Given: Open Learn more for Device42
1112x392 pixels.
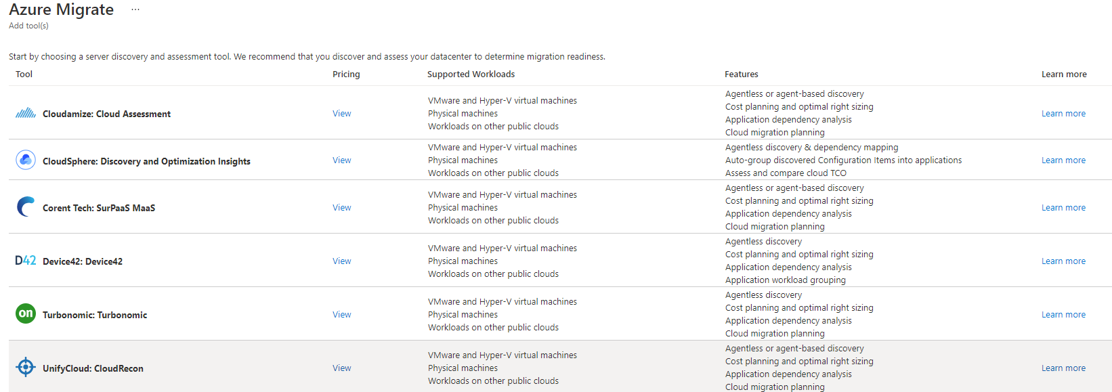Looking at the screenshot, I should click(1063, 261).
